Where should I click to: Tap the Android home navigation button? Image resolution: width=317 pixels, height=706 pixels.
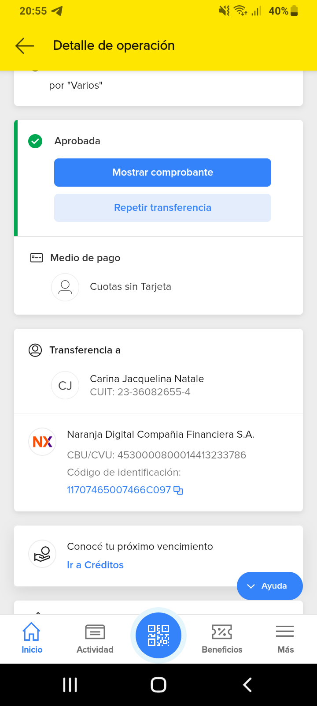click(158, 685)
